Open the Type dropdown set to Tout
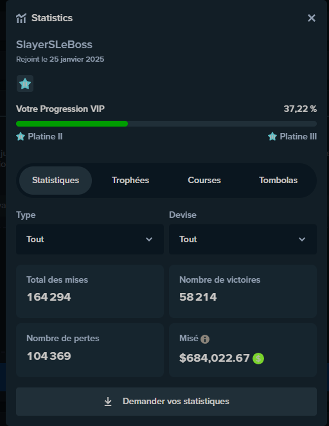 tap(90, 240)
